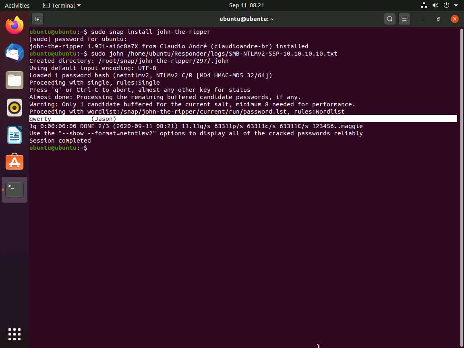Viewport: 464px width, 348px height.
Task: Open the Activities overview
Action: pos(17,5)
